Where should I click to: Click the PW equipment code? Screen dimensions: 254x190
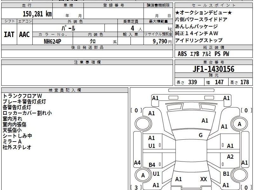click(x=226, y=54)
